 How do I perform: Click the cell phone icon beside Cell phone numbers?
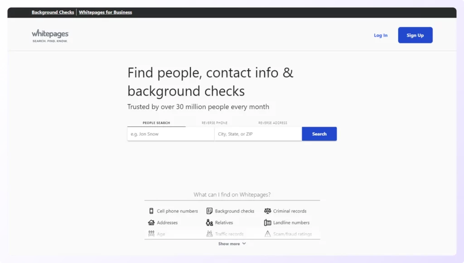click(151, 210)
